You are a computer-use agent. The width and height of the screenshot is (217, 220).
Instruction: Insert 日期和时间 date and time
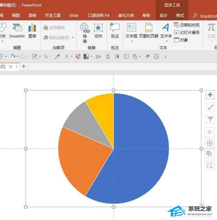coord(187,25)
